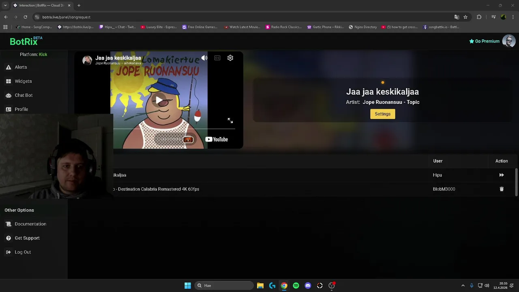Open File Explorer from taskbar

(x=260, y=286)
